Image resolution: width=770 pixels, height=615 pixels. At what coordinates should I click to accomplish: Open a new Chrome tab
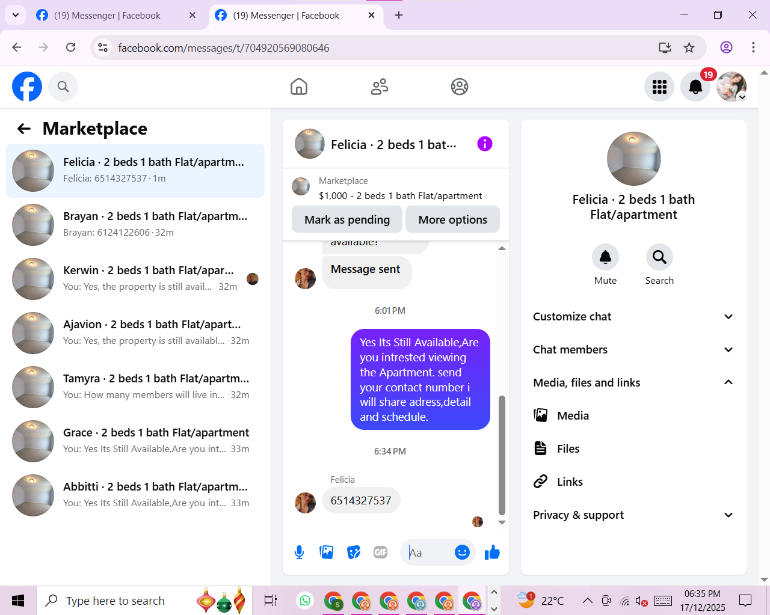pyautogui.click(x=399, y=15)
